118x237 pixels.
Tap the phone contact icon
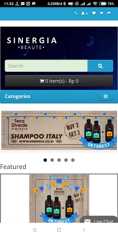76,13
